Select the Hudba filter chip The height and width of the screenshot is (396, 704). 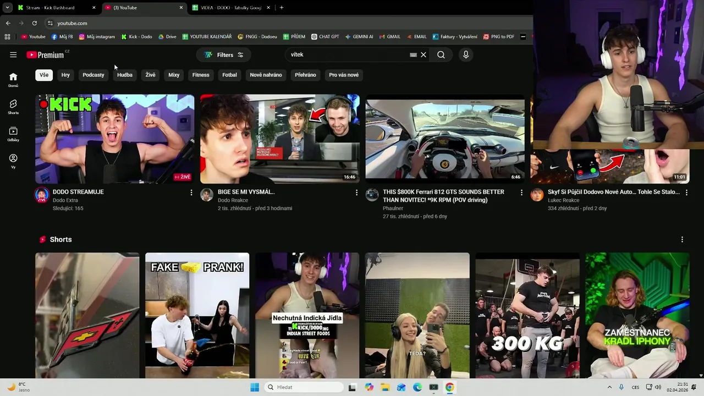coord(125,75)
